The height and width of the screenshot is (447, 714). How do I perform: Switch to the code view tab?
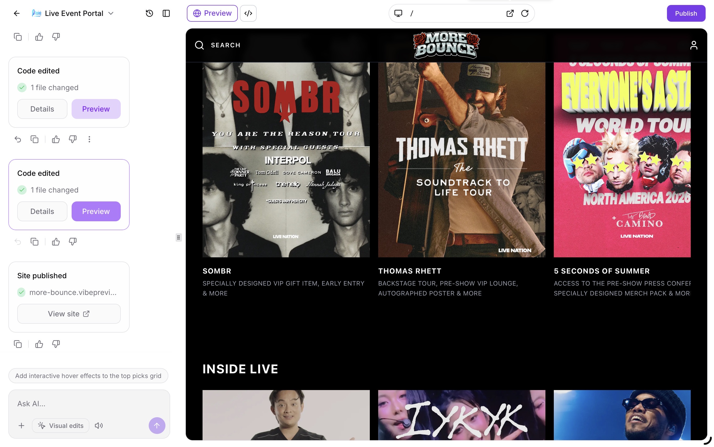click(x=248, y=13)
